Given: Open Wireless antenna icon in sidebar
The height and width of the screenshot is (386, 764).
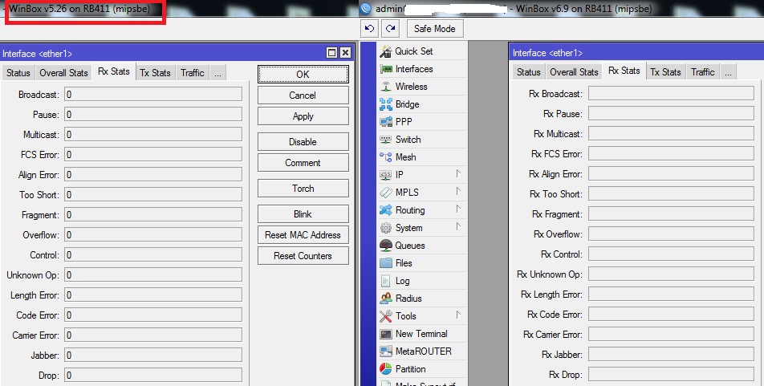Looking at the screenshot, I should 386,87.
